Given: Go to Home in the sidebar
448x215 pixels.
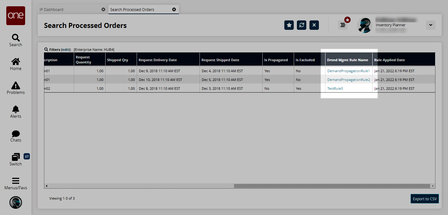Looking at the screenshot, I should (x=16, y=64).
